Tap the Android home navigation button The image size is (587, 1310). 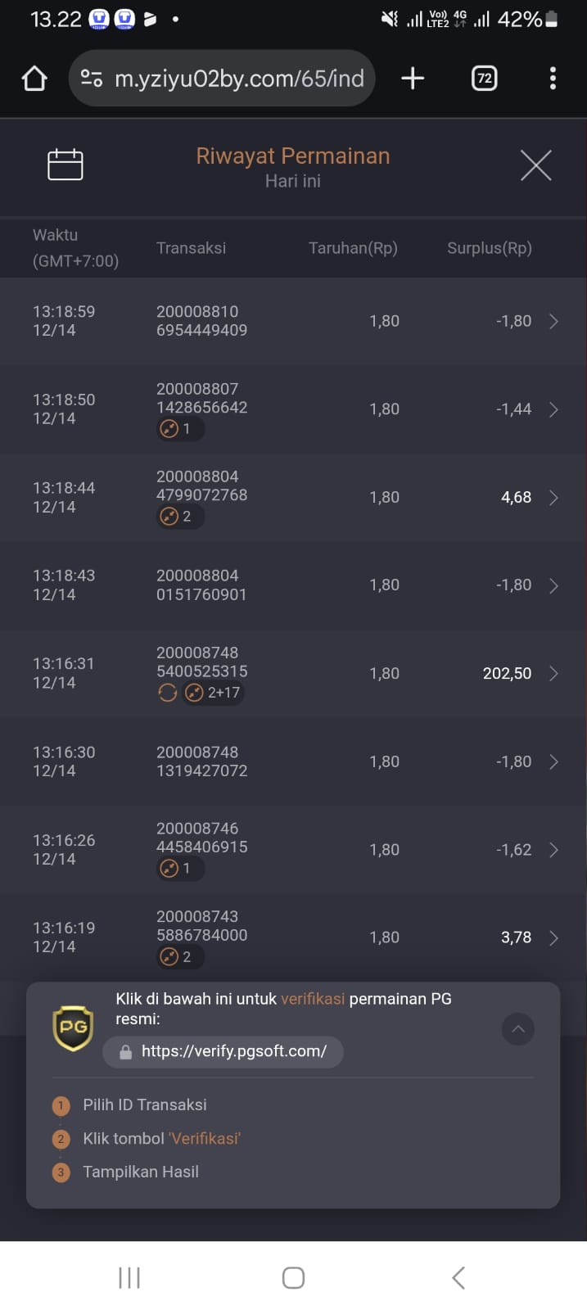coord(293,1277)
